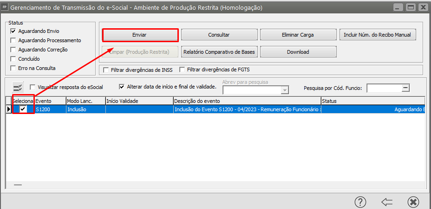Image resolution: width=431 pixels, height=209 pixels.
Task: Enable the Concluído status filter
Action: pos(13,59)
